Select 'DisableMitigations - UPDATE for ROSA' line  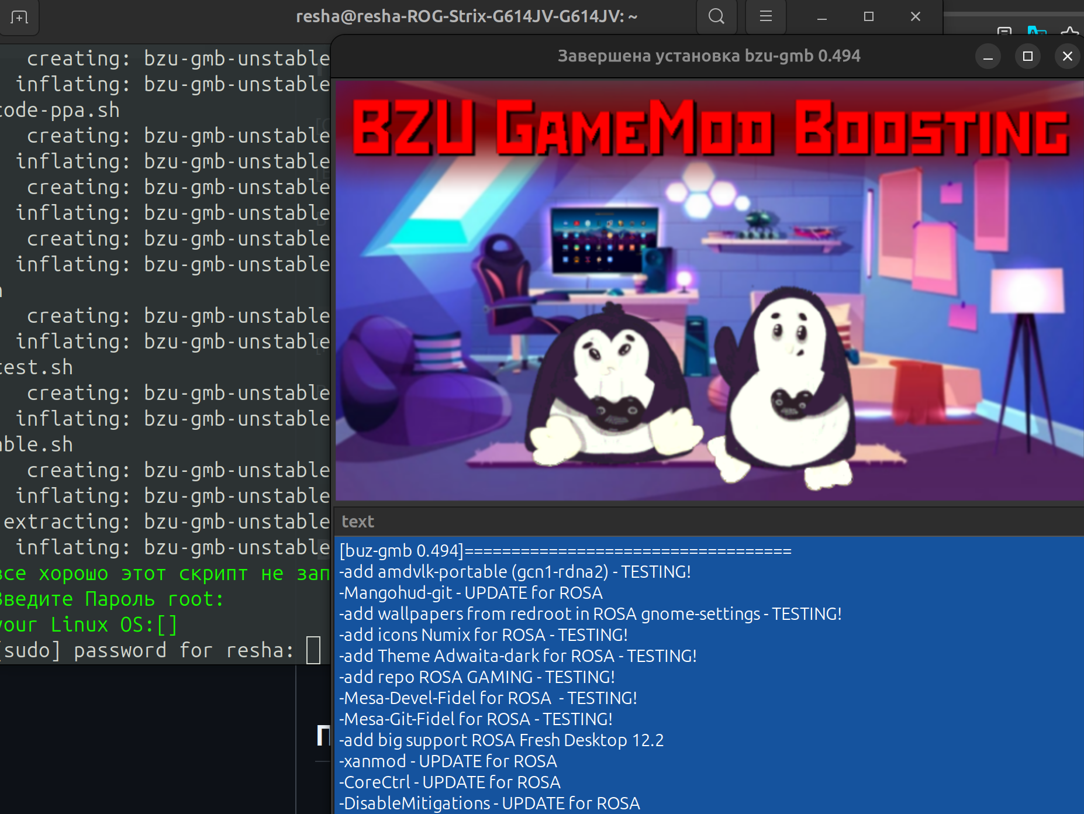point(709,803)
